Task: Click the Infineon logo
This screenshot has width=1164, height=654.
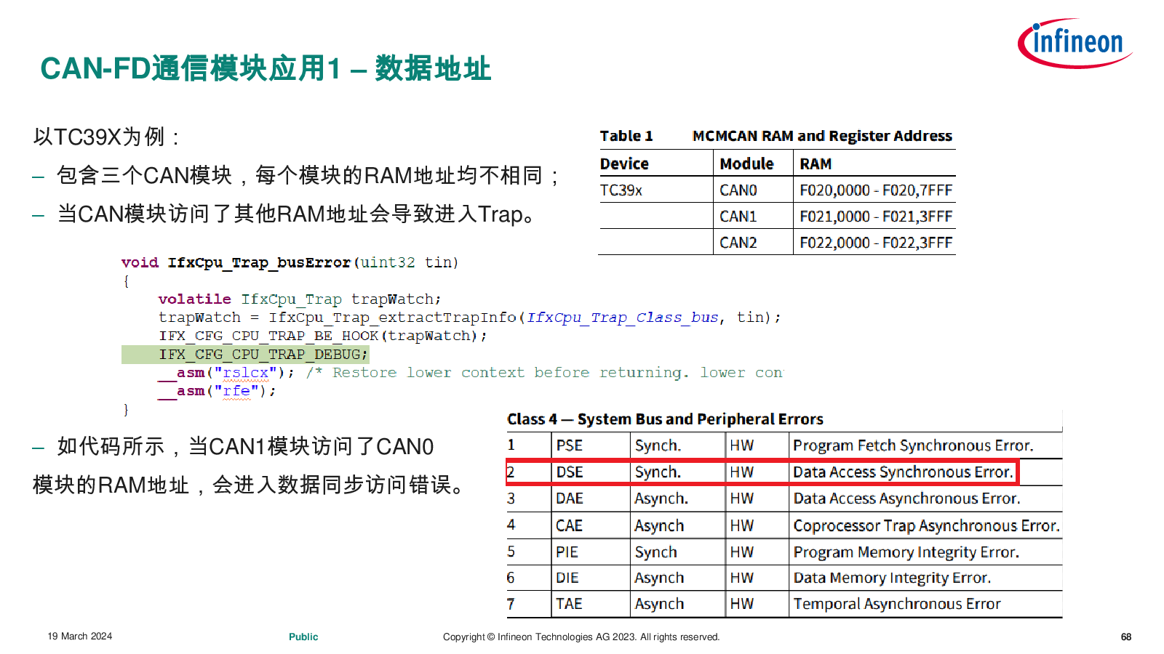Action: click(1075, 43)
